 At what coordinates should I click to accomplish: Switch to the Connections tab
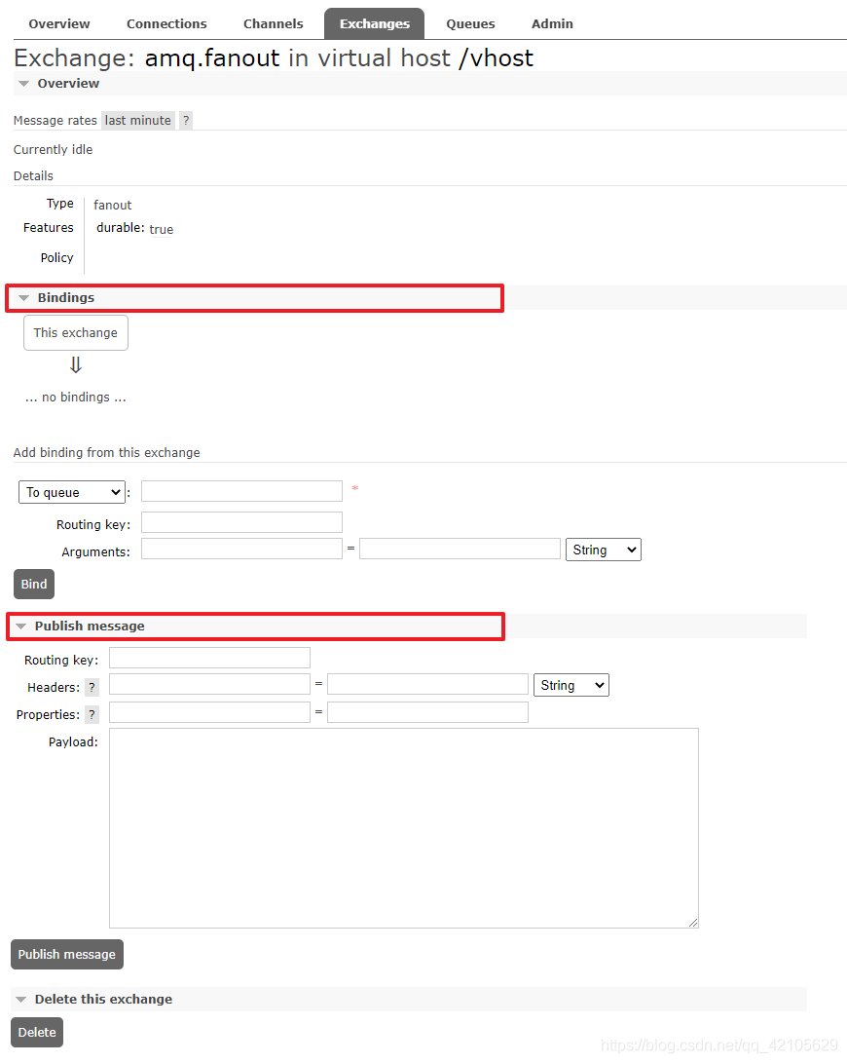coord(166,23)
